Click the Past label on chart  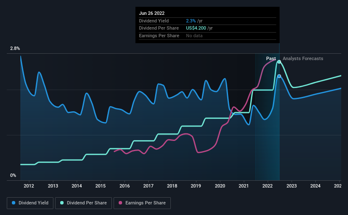(x=271, y=58)
